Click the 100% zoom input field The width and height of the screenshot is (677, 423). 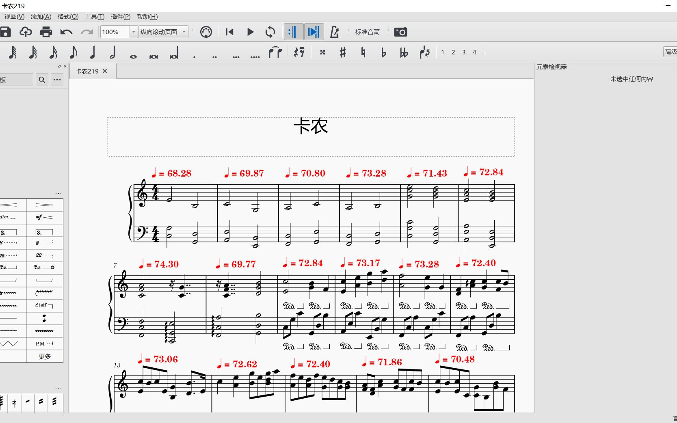tap(115, 32)
